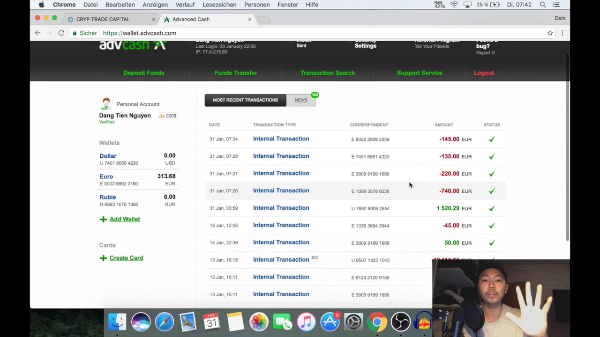Open the Datei menu

(x=90, y=5)
